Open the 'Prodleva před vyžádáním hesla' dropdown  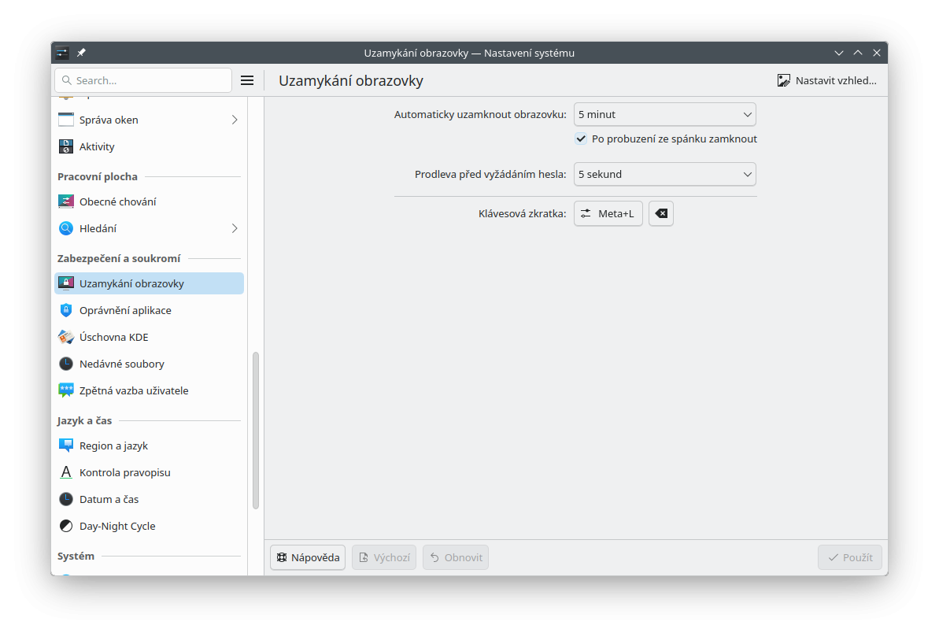pyautogui.click(x=664, y=174)
